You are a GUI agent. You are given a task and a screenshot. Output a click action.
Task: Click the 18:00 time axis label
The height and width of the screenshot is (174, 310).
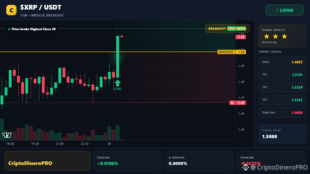pos(10,144)
